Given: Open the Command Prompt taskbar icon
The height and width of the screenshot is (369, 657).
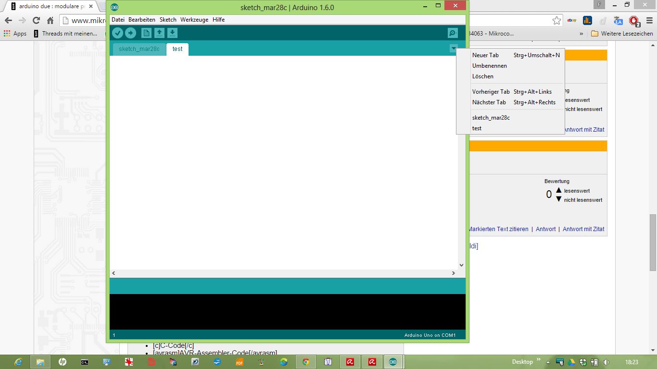Looking at the screenshot, I should click(x=85, y=362).
